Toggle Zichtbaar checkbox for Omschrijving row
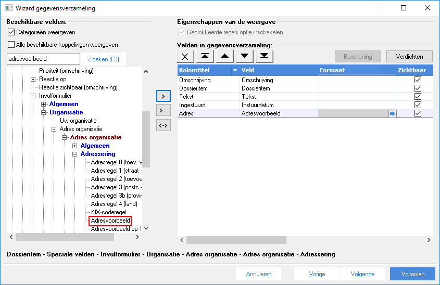 (418, 80)
